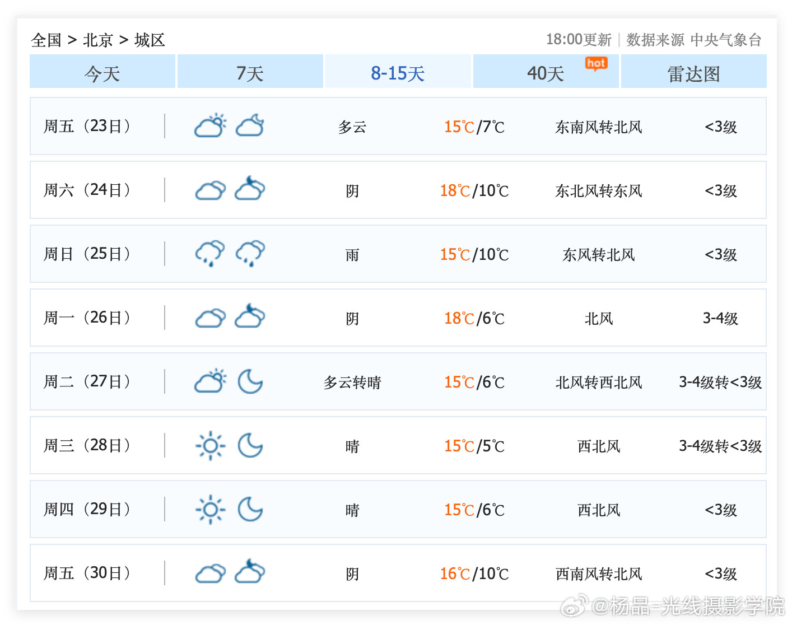This screenshot has height=625, width=792.
Task: Click the first rain cloud icon for 周日(25日)
Action: (x=210, y=254)
